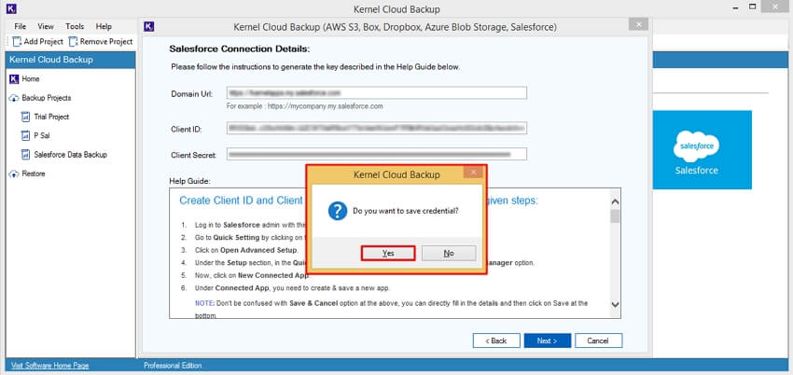Screen dimensions: 793x375
Task: Click Yes to save credential
Action: pos(388,253)
